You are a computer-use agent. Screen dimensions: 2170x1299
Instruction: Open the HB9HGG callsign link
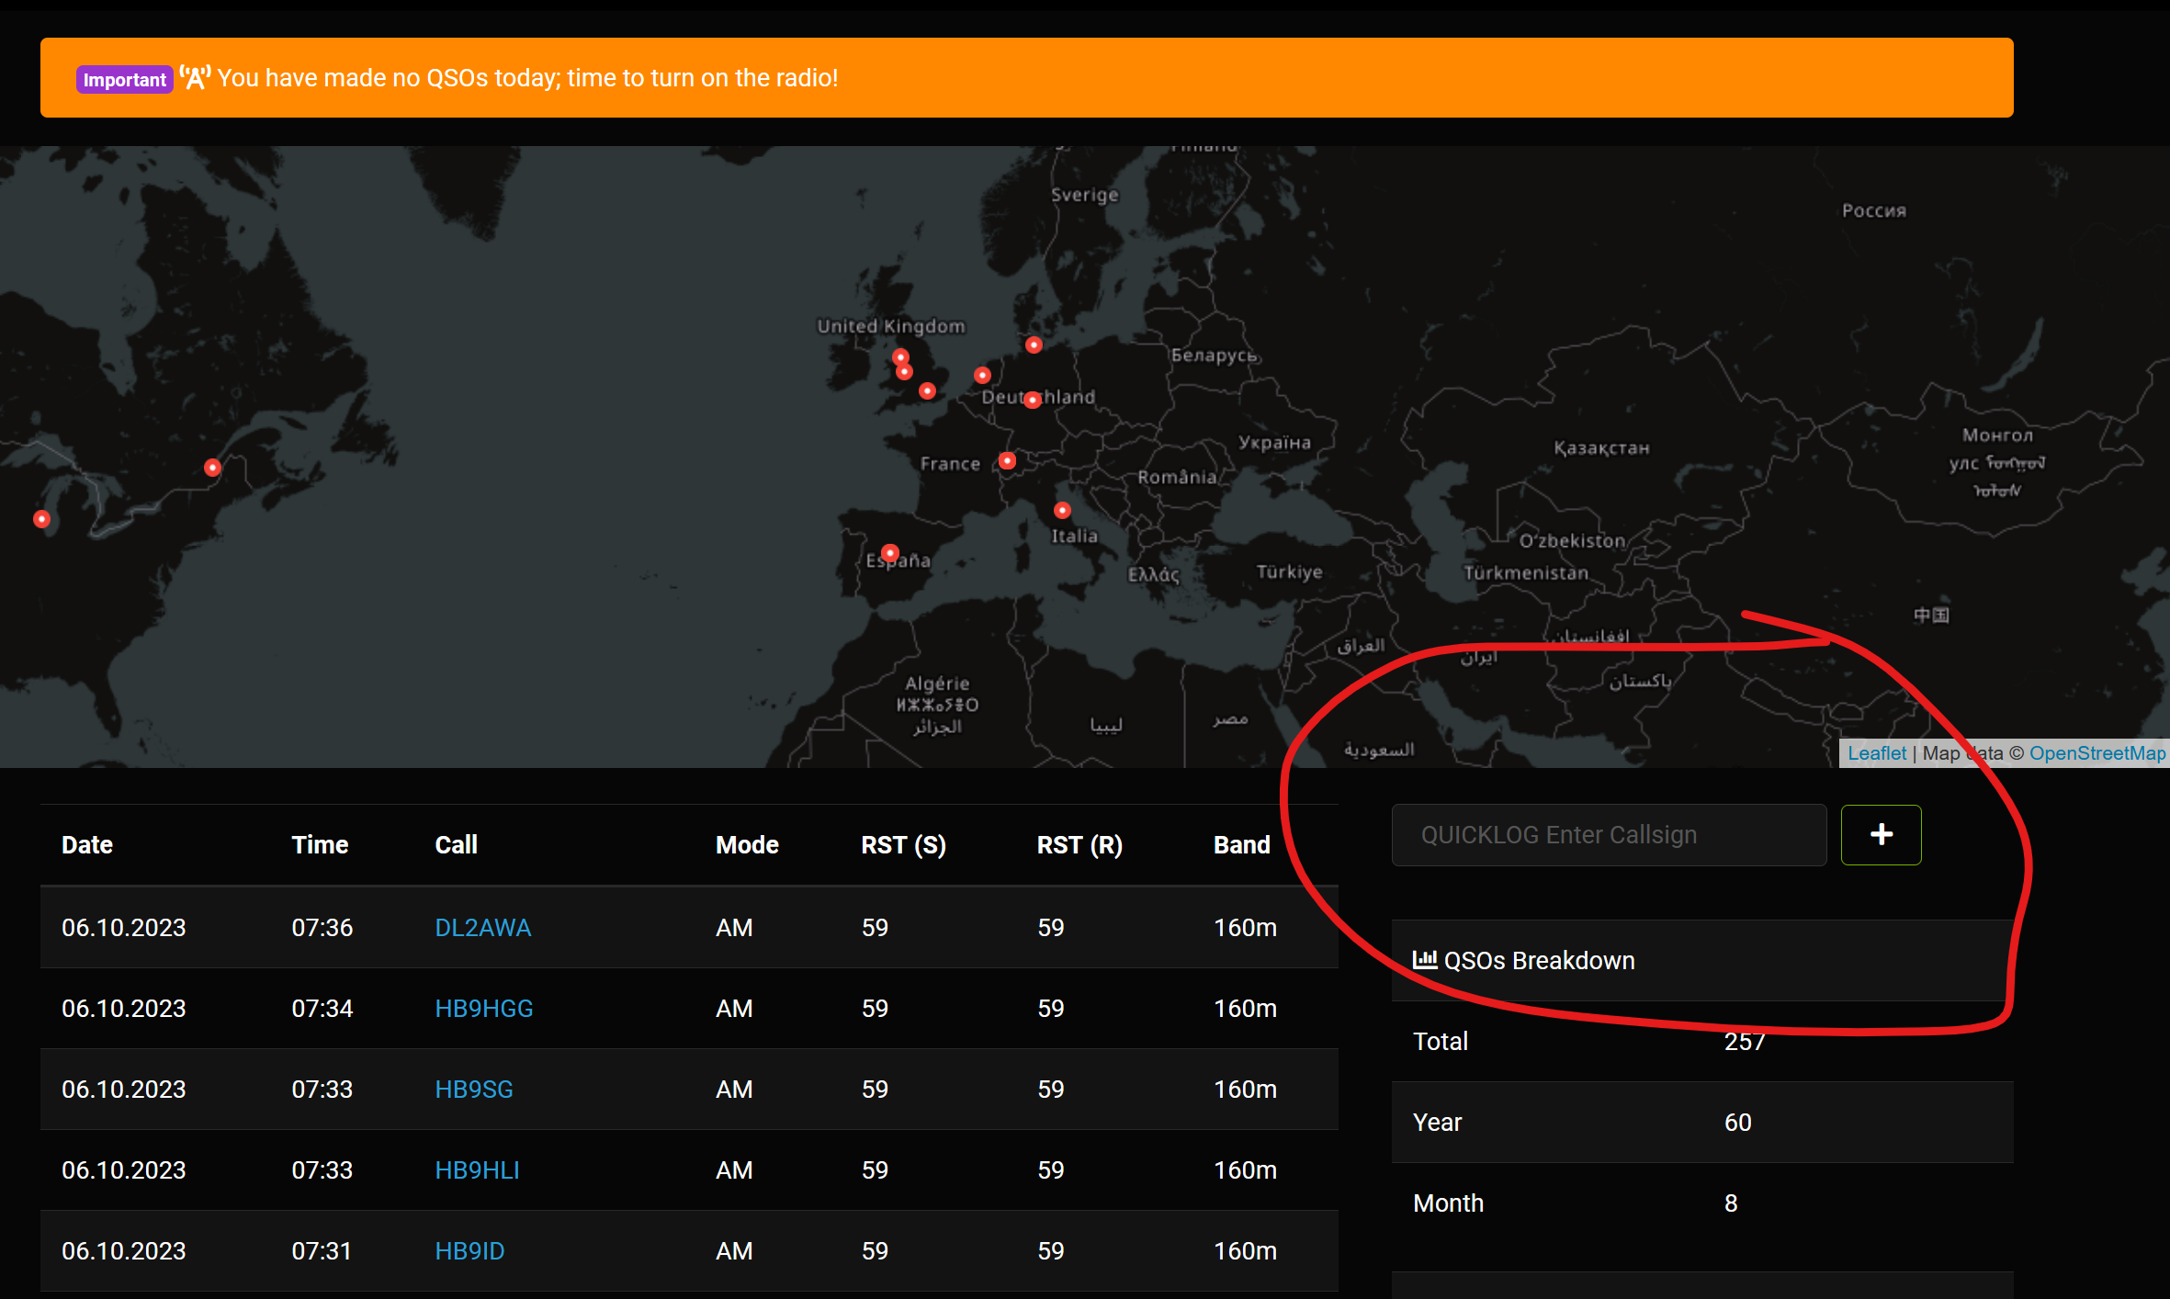click(483, 1008)
